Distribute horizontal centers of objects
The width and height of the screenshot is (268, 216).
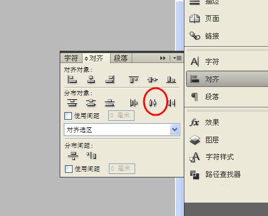153,103
